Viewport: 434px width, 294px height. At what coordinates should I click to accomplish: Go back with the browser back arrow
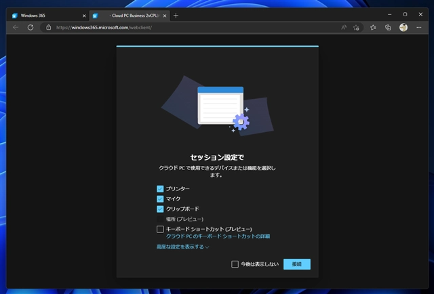click(16, 27)
